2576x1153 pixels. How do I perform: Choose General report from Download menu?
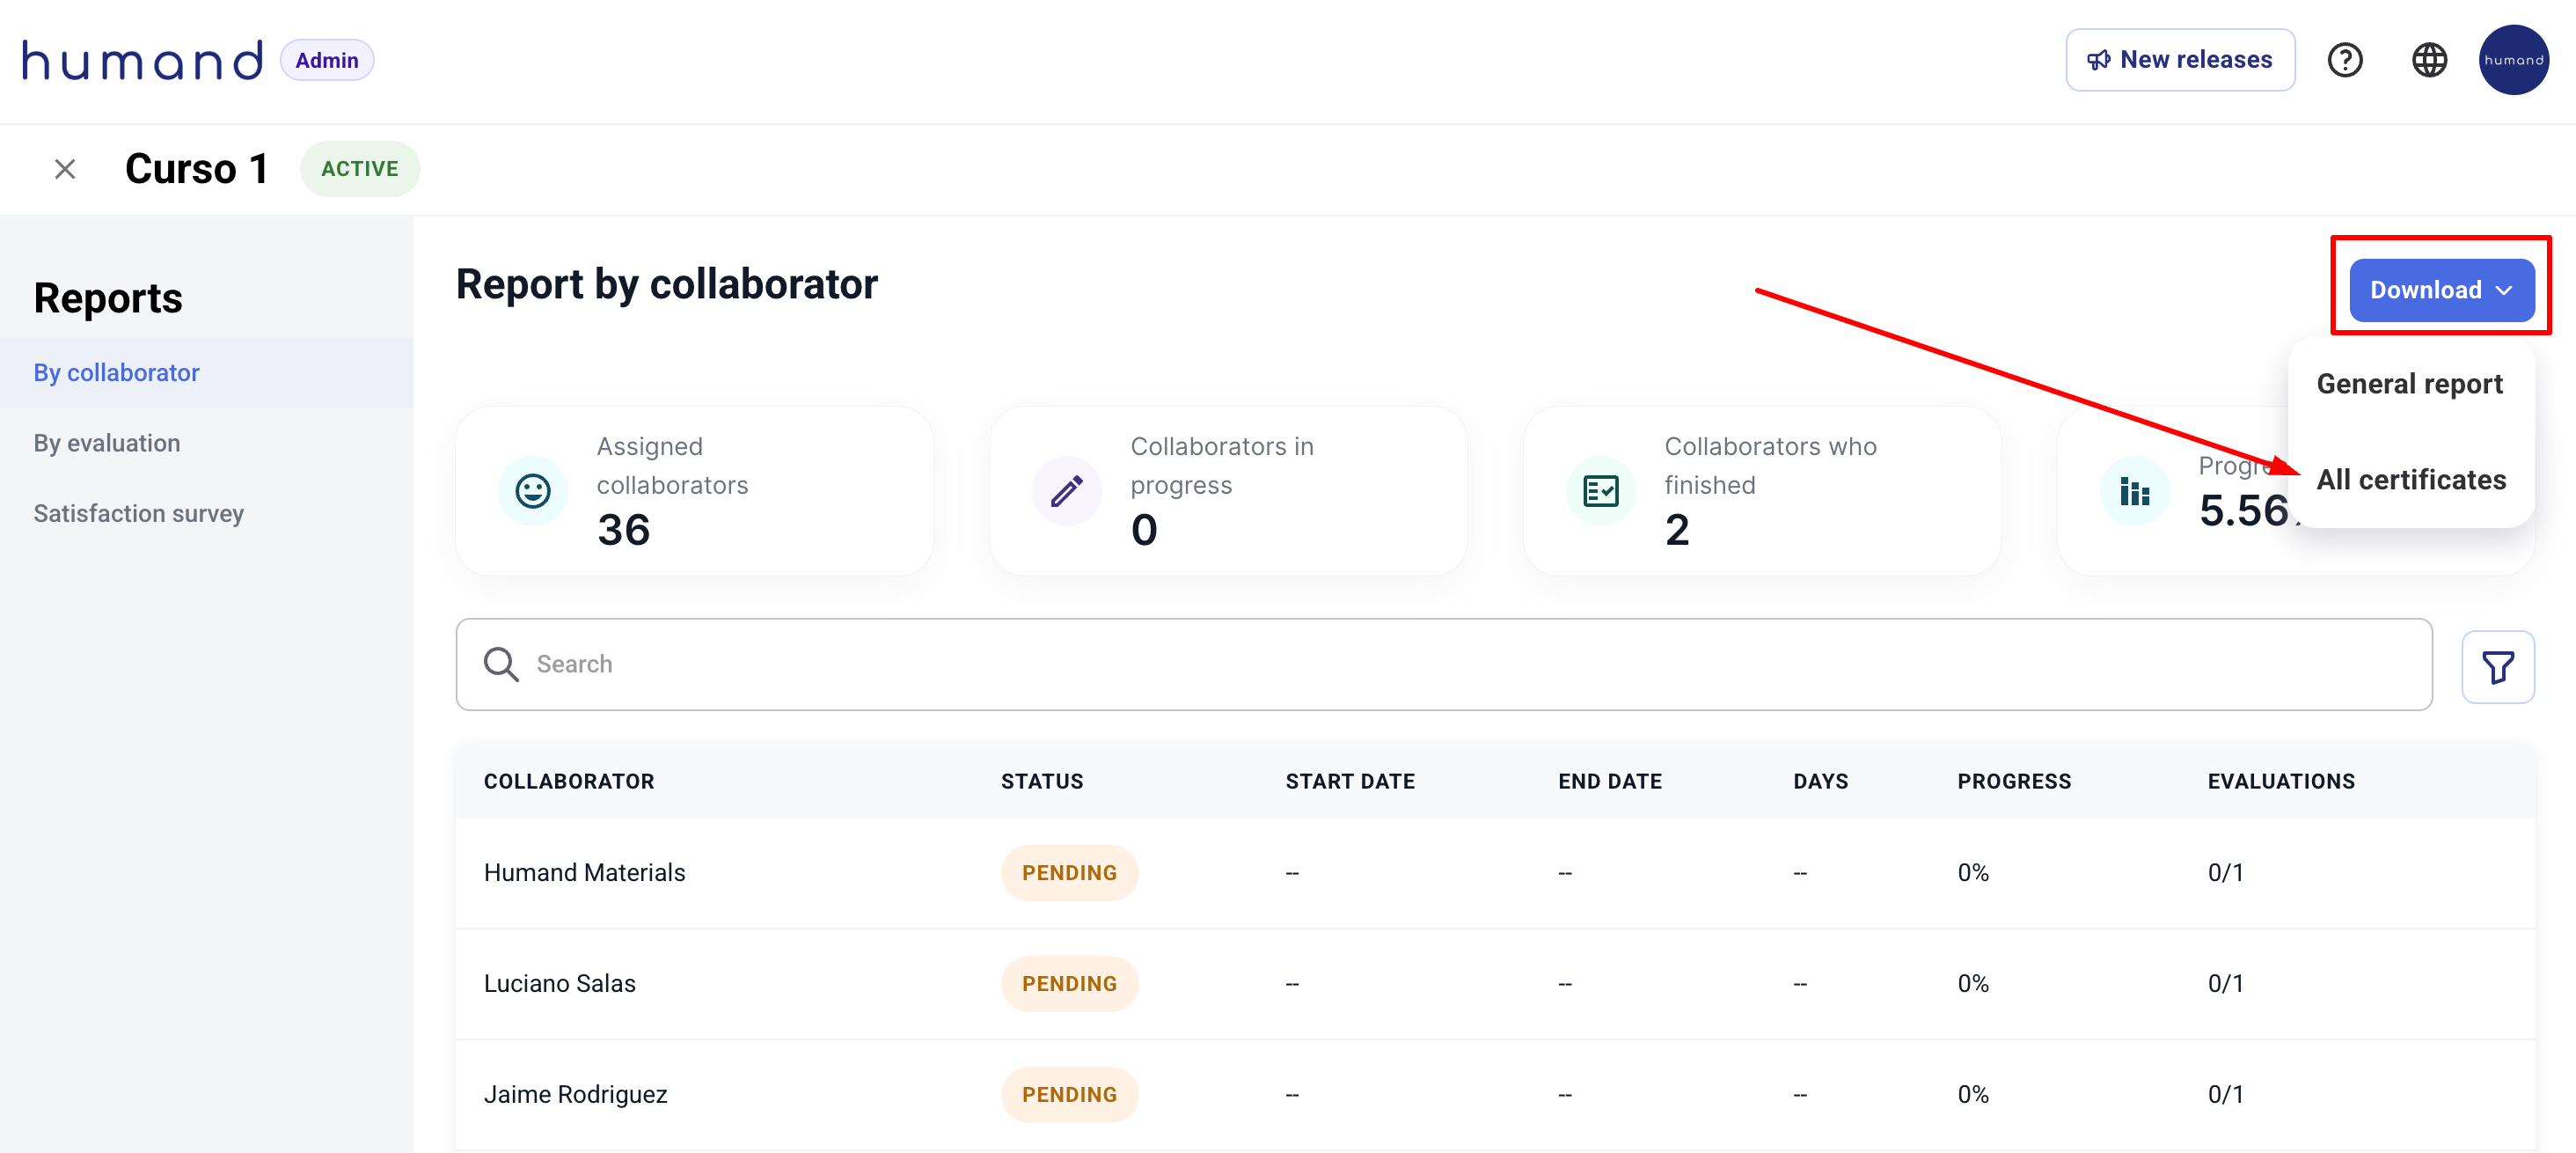tap(2409, 384)
